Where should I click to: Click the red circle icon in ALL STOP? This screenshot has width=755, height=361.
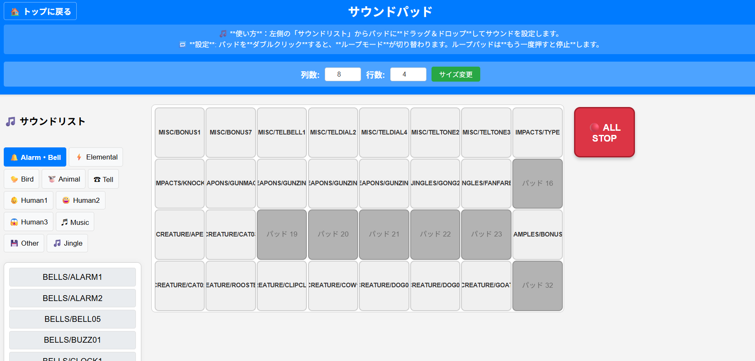click(x=594, y=127)
